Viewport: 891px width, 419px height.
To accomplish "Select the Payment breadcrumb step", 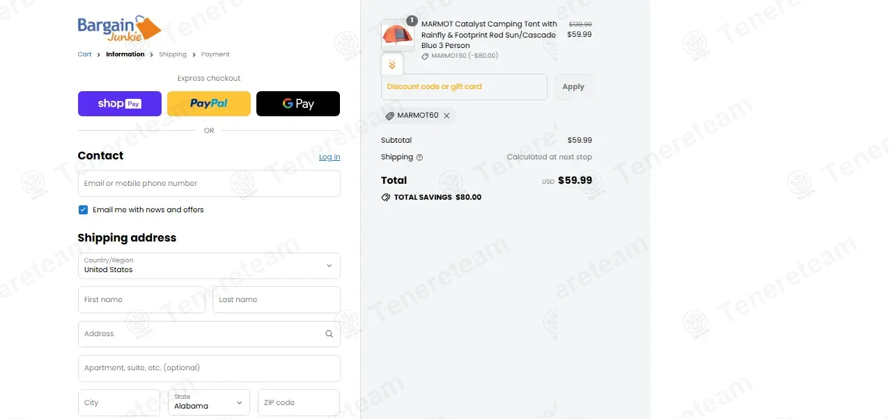I will point(215,54).
